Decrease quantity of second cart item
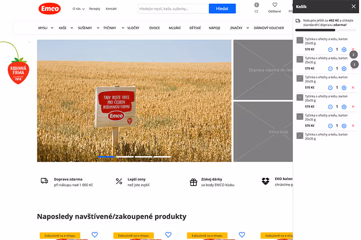 coord(330,69)
